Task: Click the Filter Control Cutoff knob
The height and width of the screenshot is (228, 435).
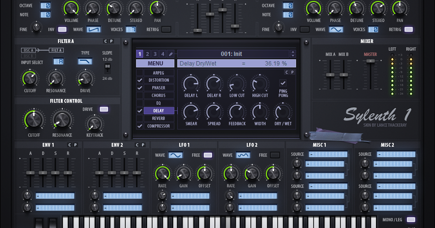Action: coord(34,120)
